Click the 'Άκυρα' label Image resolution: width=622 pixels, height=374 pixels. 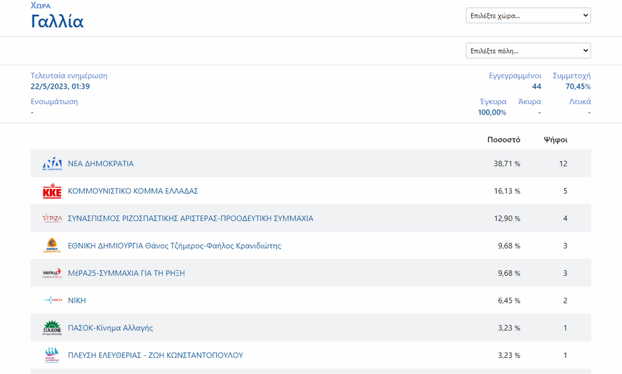point(529,102)
